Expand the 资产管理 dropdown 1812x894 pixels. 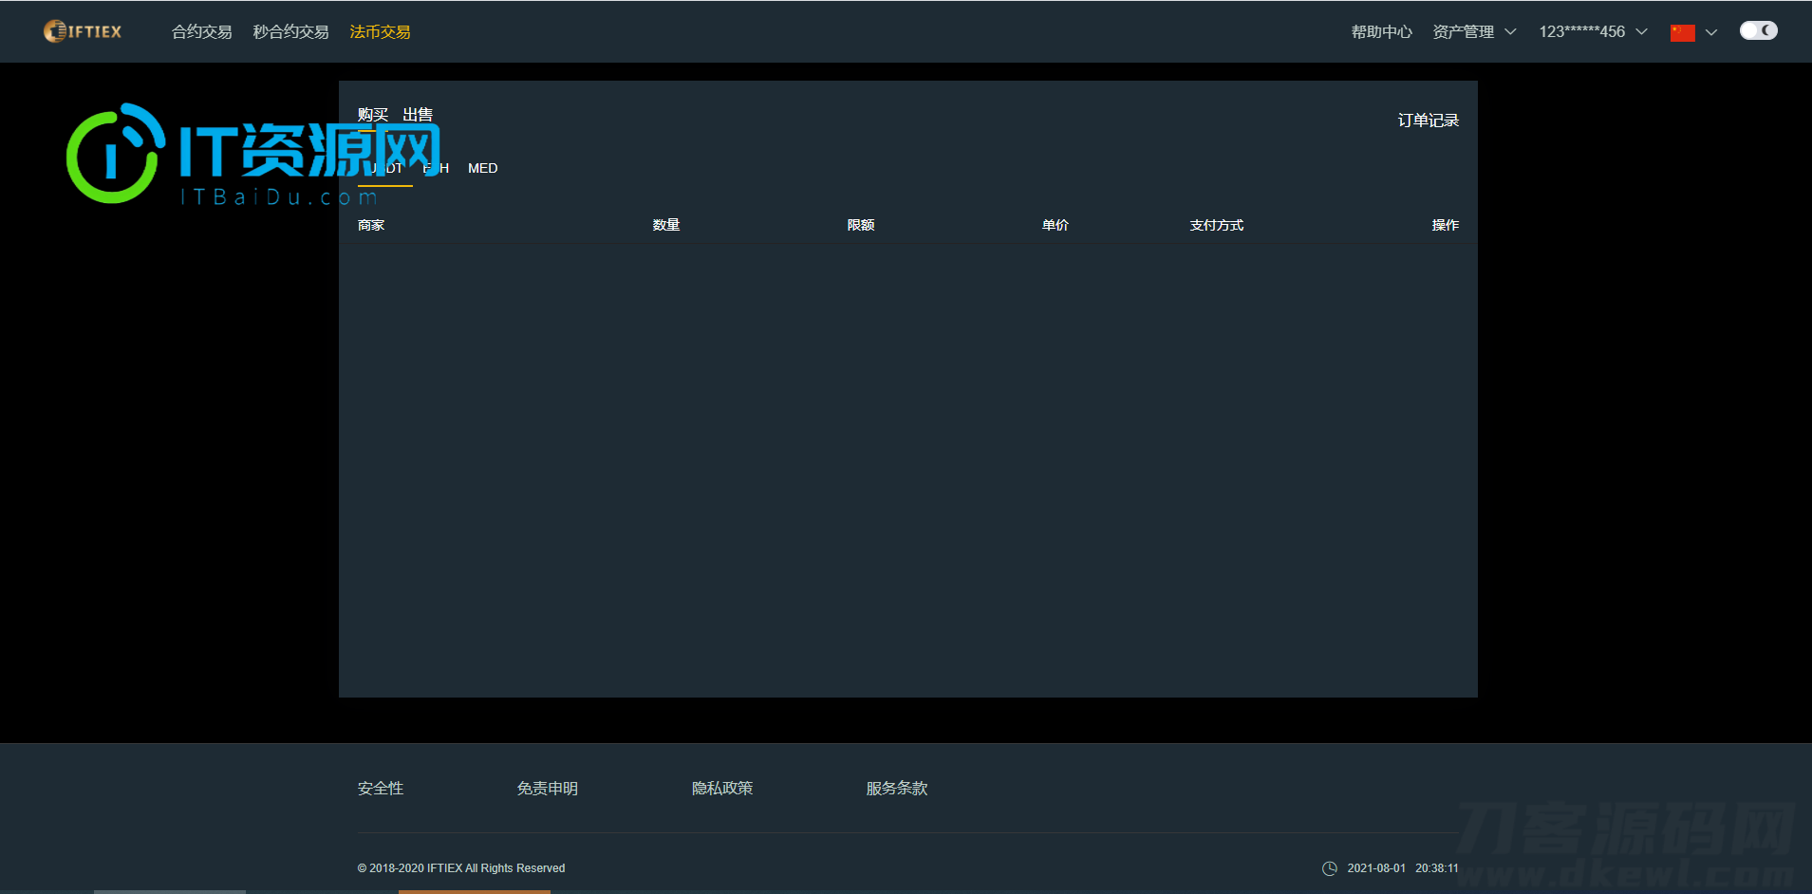1474,32
